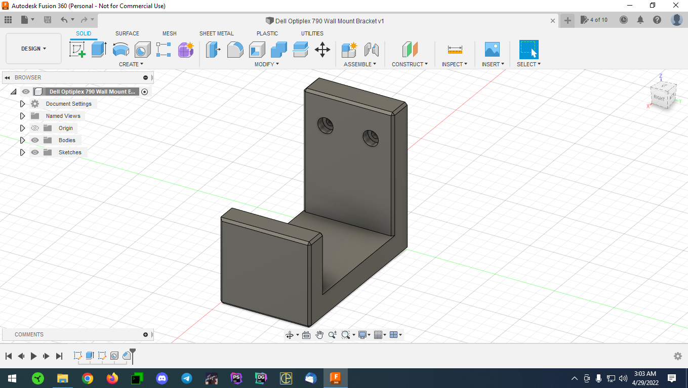The width and height of the screenshot is (688, 388).
Task: Choose the Create Form purple icon
Action: [186, 49]
